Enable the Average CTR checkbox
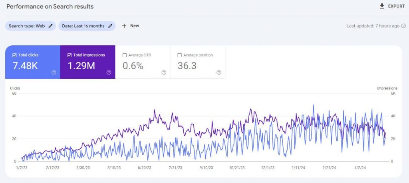 [125, 55]
